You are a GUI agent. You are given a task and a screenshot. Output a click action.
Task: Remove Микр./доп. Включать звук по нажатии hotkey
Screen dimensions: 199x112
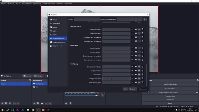[x=142, y=60]
